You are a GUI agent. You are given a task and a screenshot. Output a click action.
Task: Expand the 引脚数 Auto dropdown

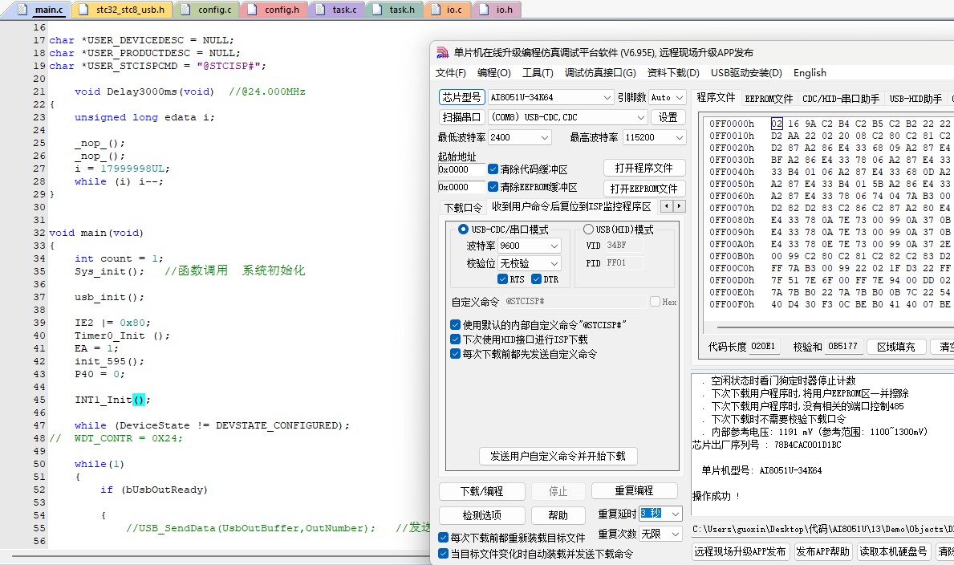pos(679,97)
